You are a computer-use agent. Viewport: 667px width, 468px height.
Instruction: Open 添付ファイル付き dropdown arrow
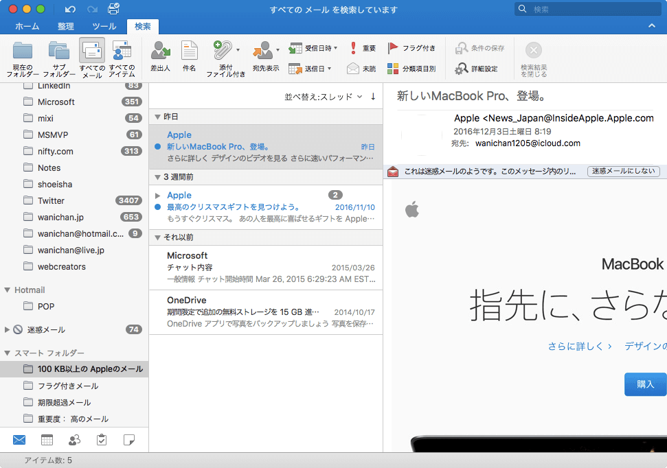pyautogui.click(x=238, y=50)
